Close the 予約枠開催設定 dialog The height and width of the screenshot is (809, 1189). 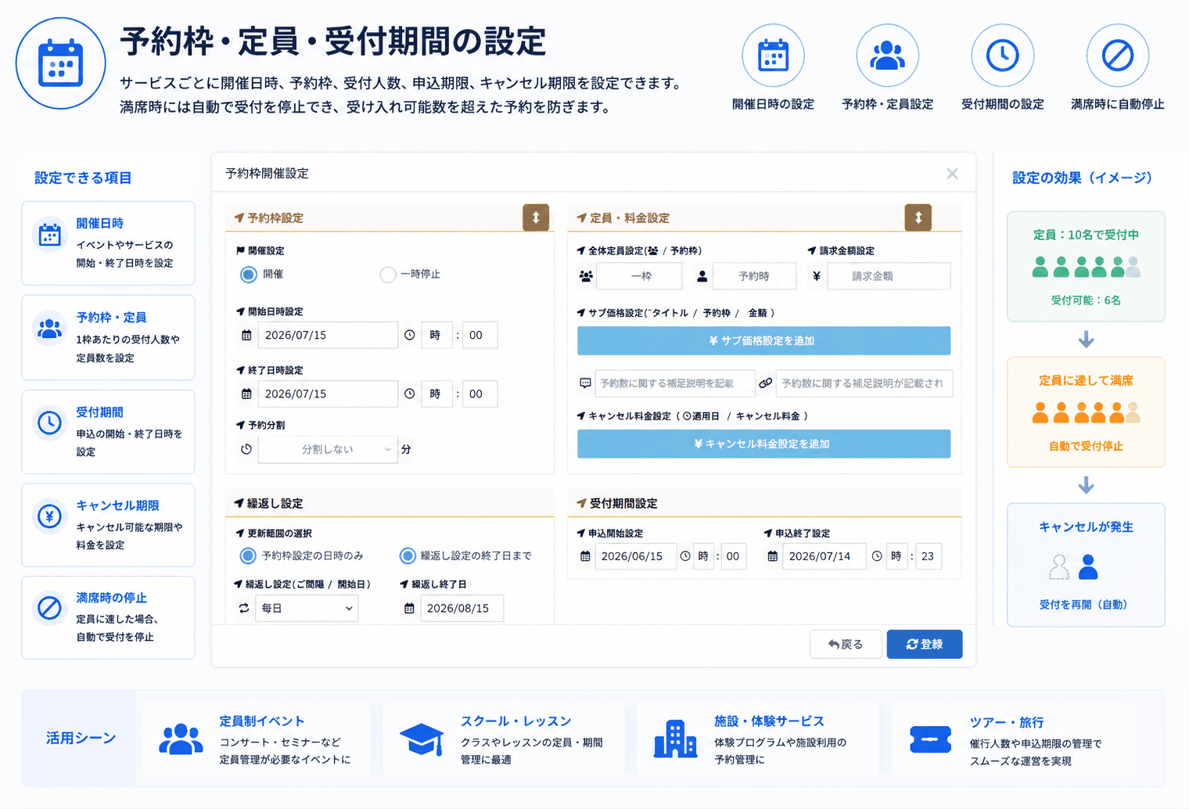point(952,174)
